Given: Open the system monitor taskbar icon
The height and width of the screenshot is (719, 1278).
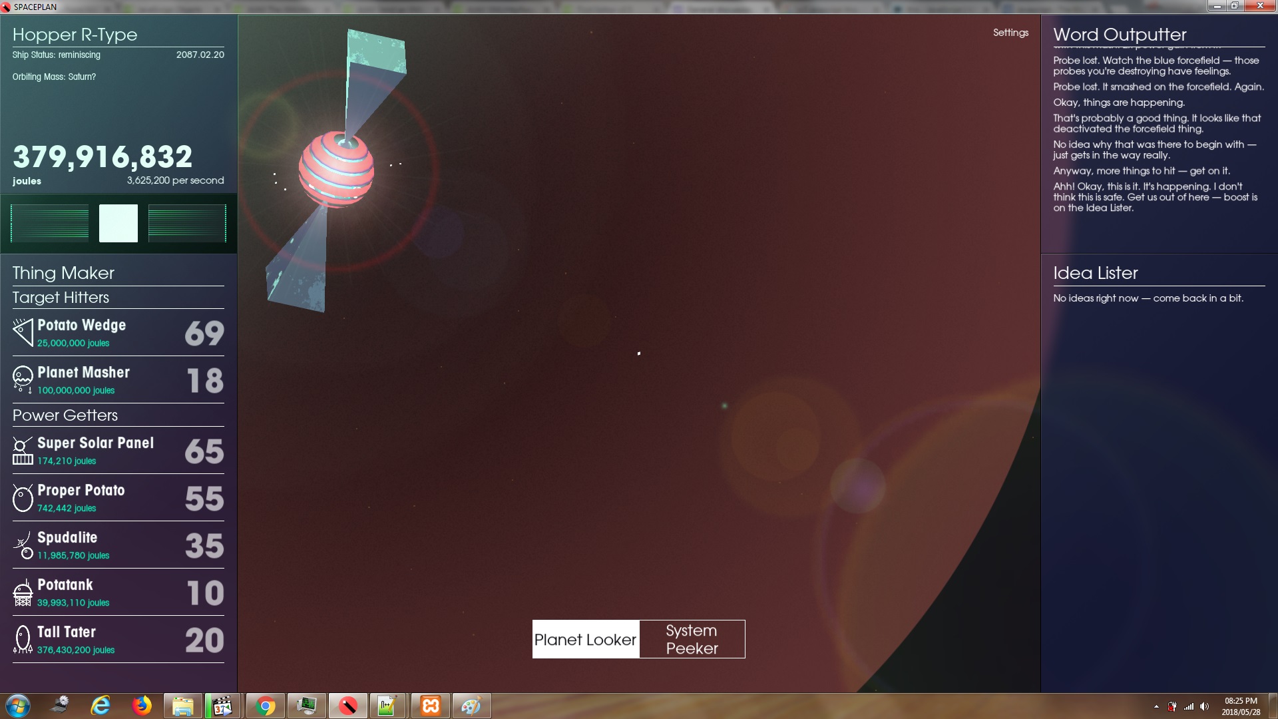Looking at the screenshot, I should click(306, 706).
